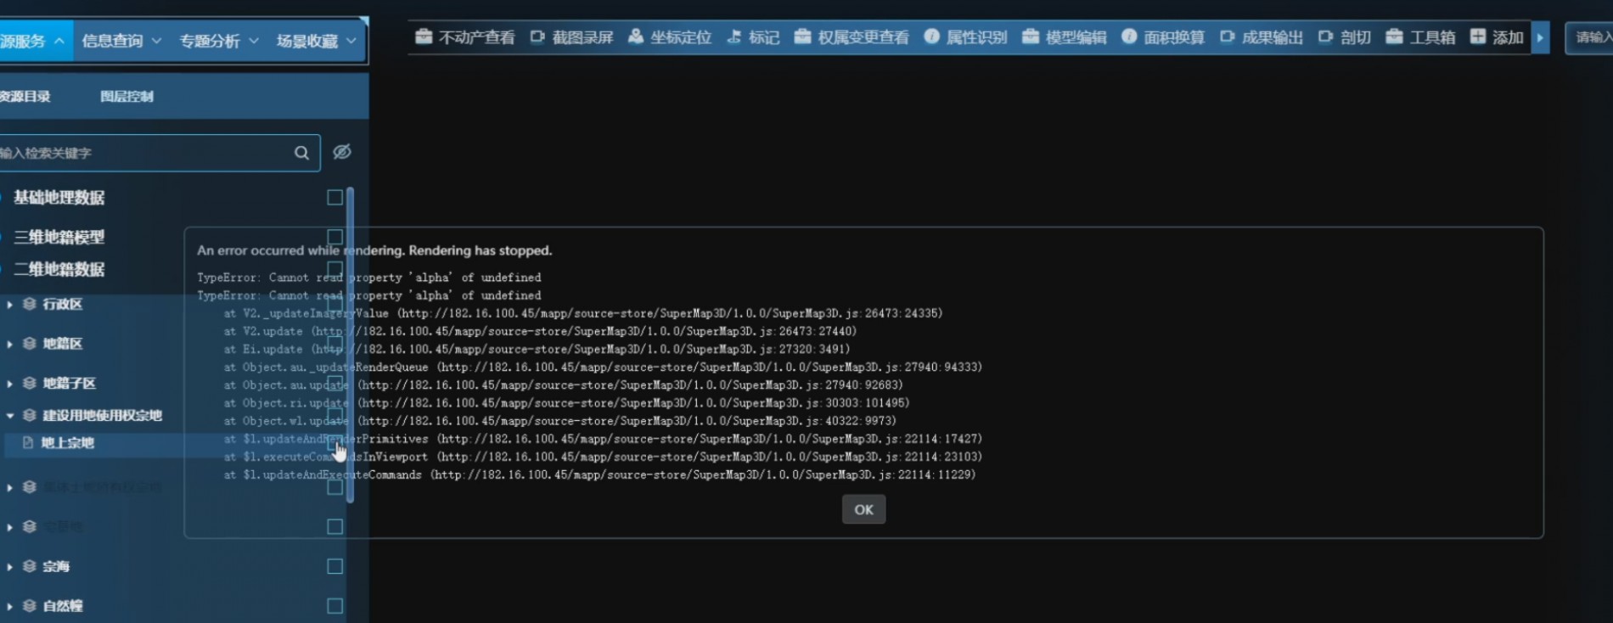Collapse the 建设用地使用权宗地 node
This screenshot has height=623, width=1613.
pyautogui.click(x=9, y=416)
